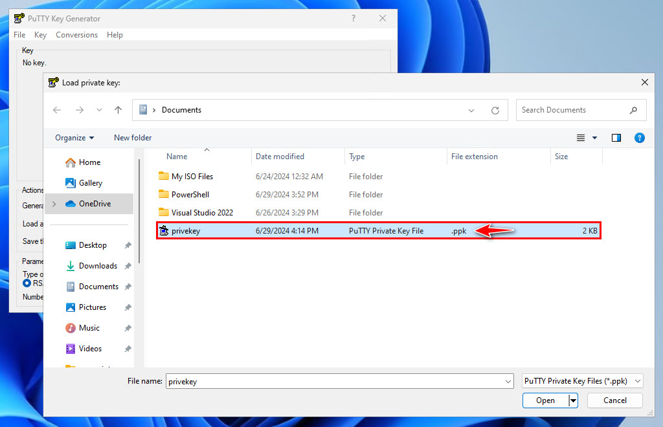Select the privekey file
This screenshot has height=427, width=663.
(x=378, y=231)
